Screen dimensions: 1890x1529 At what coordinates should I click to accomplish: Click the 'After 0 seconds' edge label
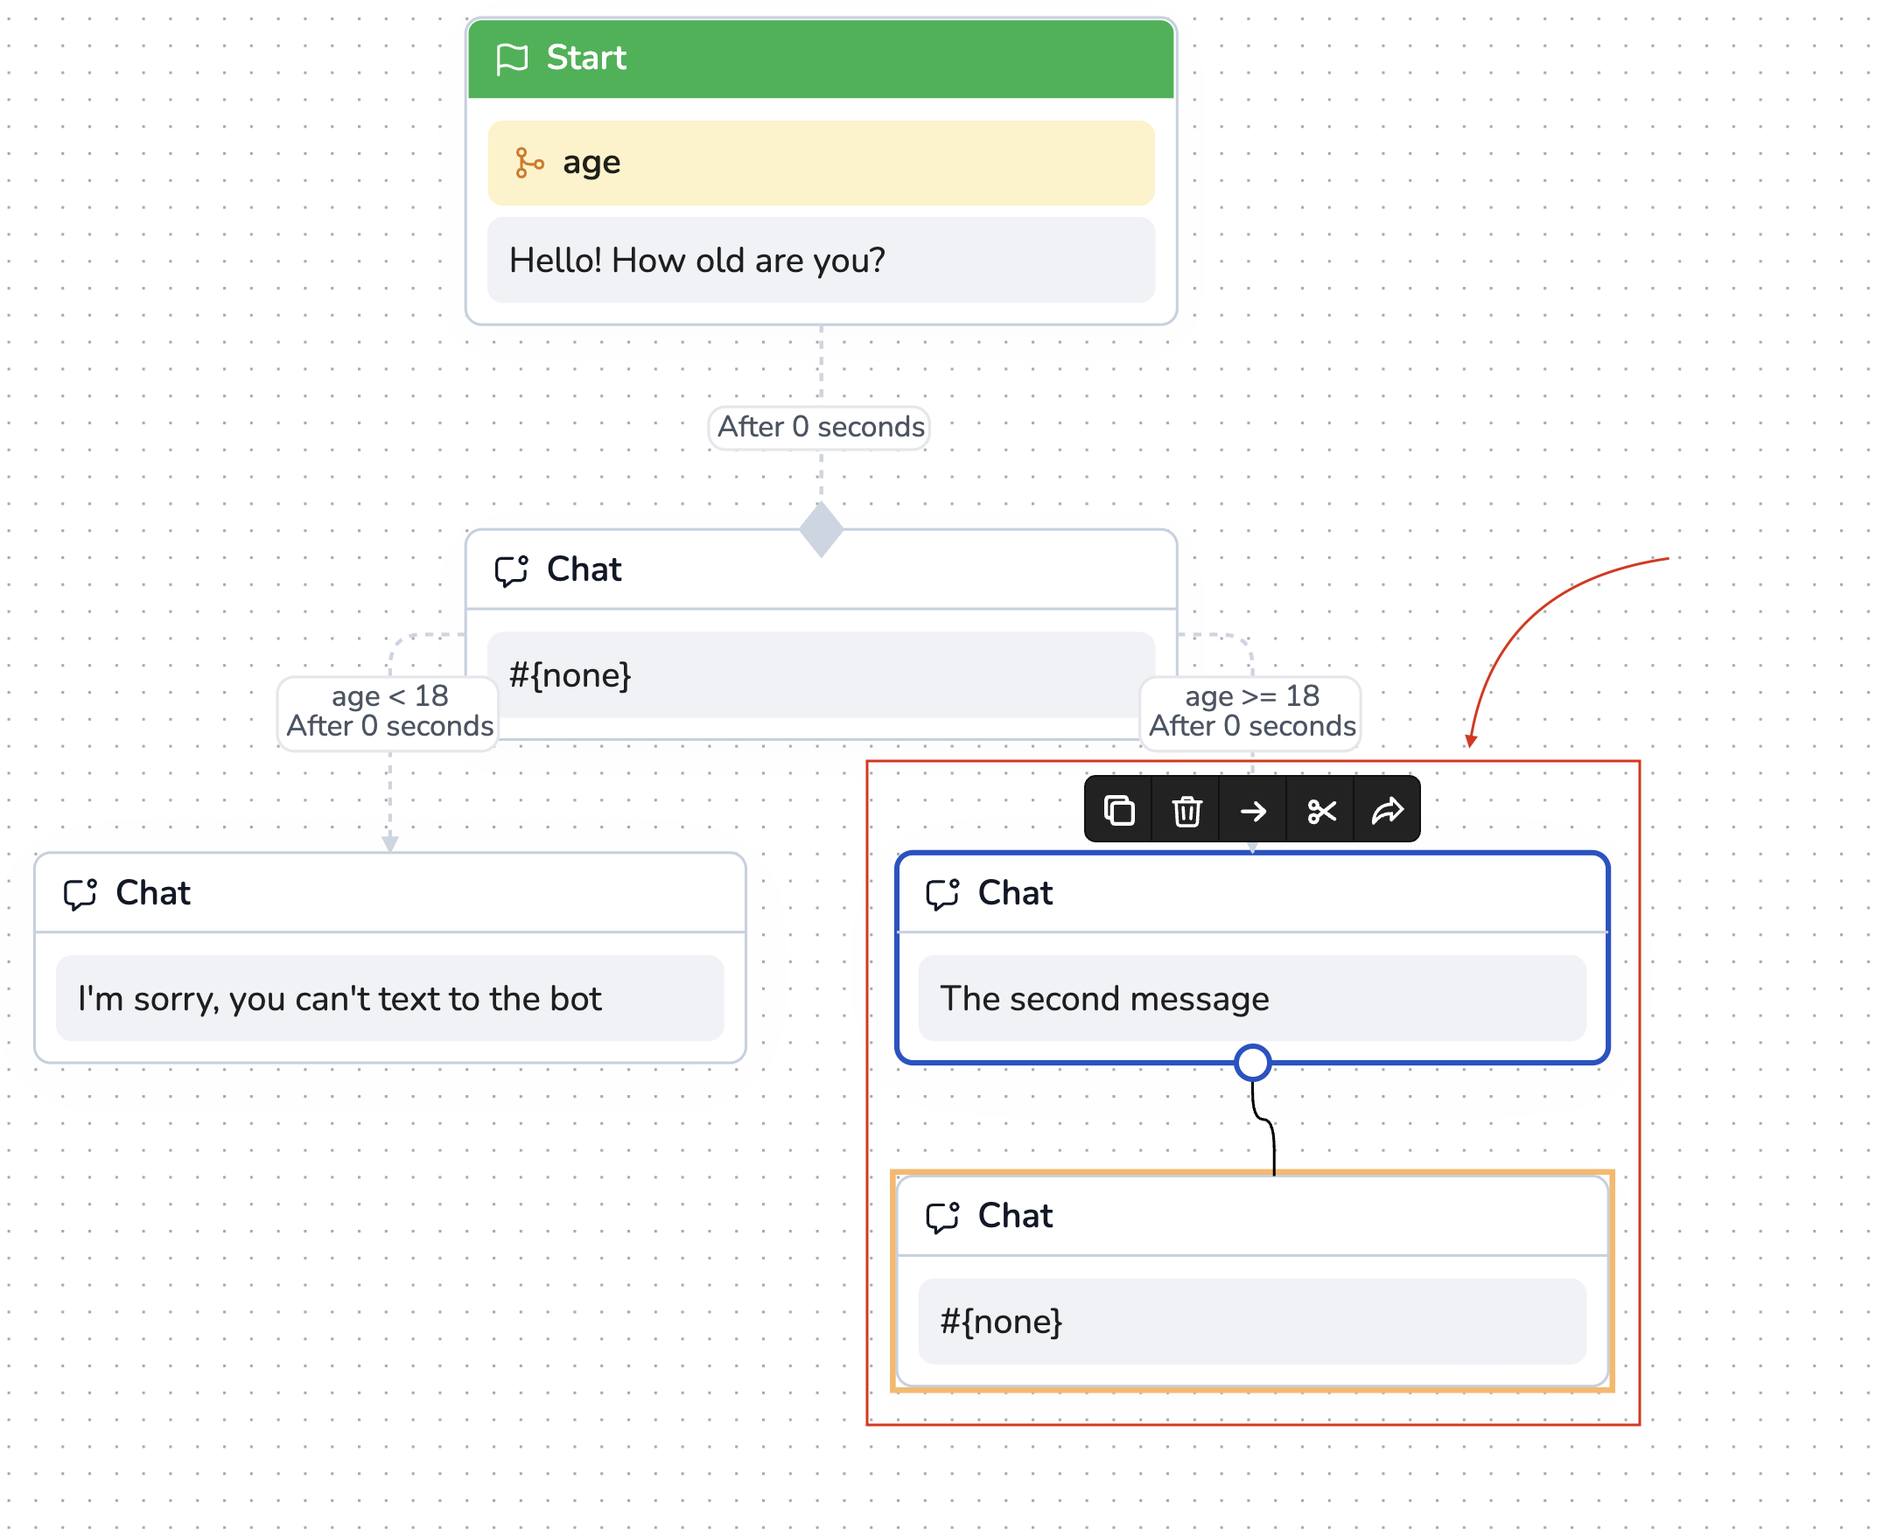[x=821, y=427]
